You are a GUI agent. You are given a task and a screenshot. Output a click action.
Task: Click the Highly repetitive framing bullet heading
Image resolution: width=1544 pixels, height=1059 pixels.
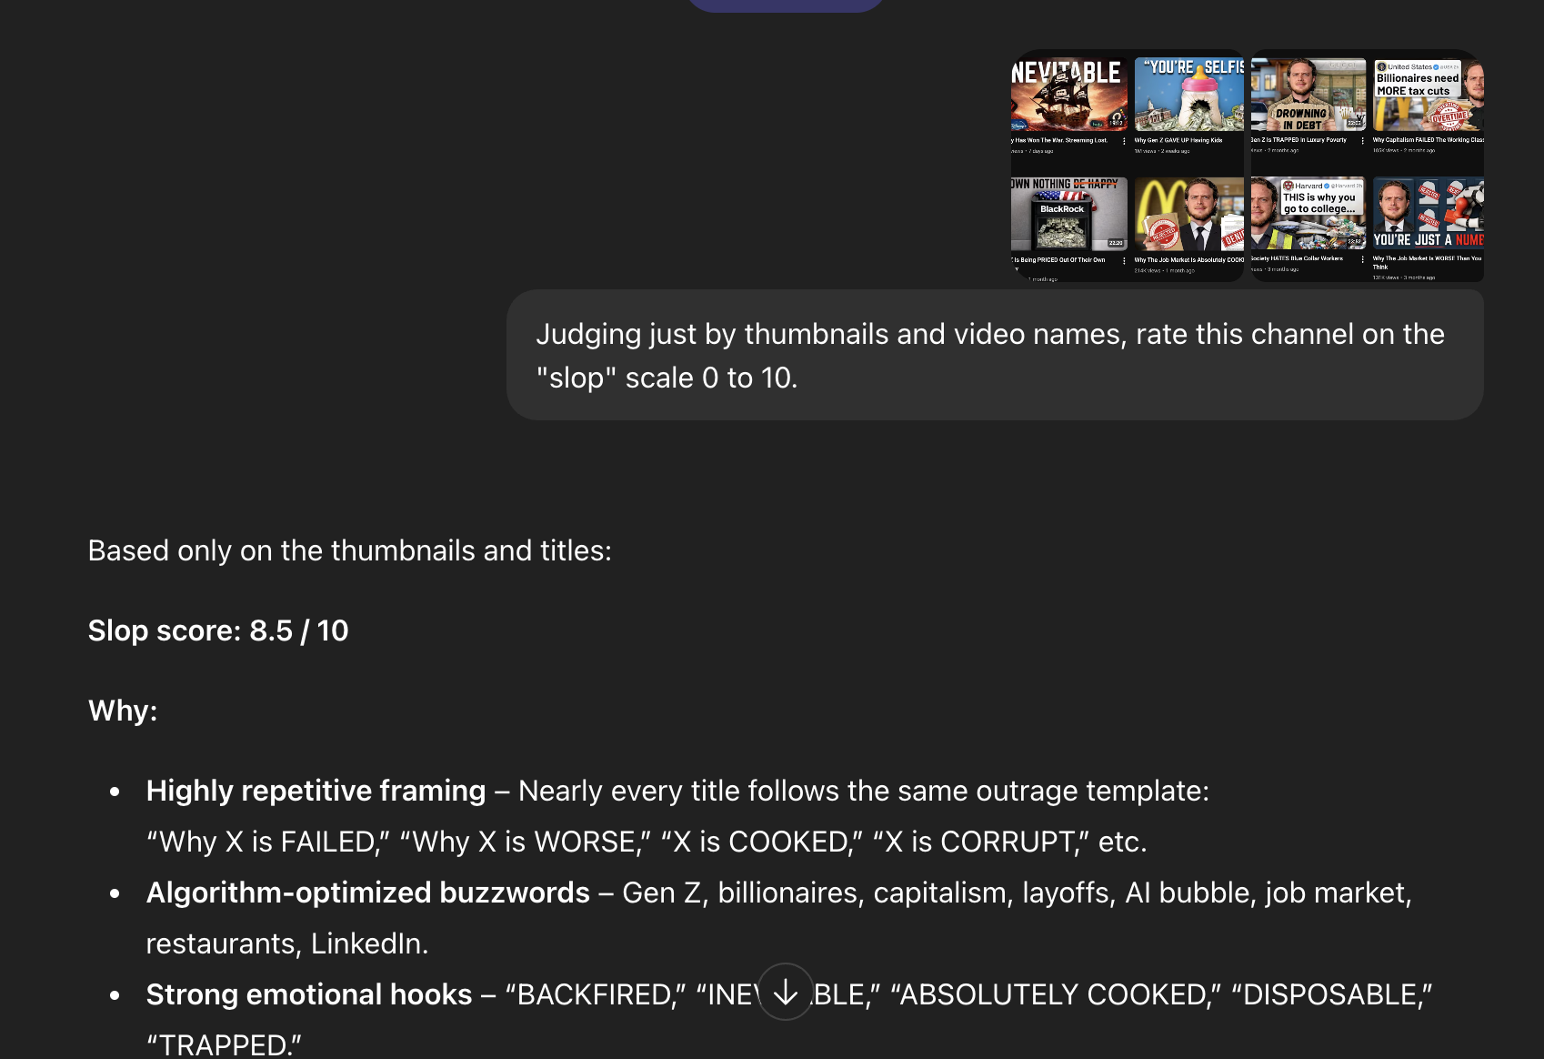click(x=316, y=791)
